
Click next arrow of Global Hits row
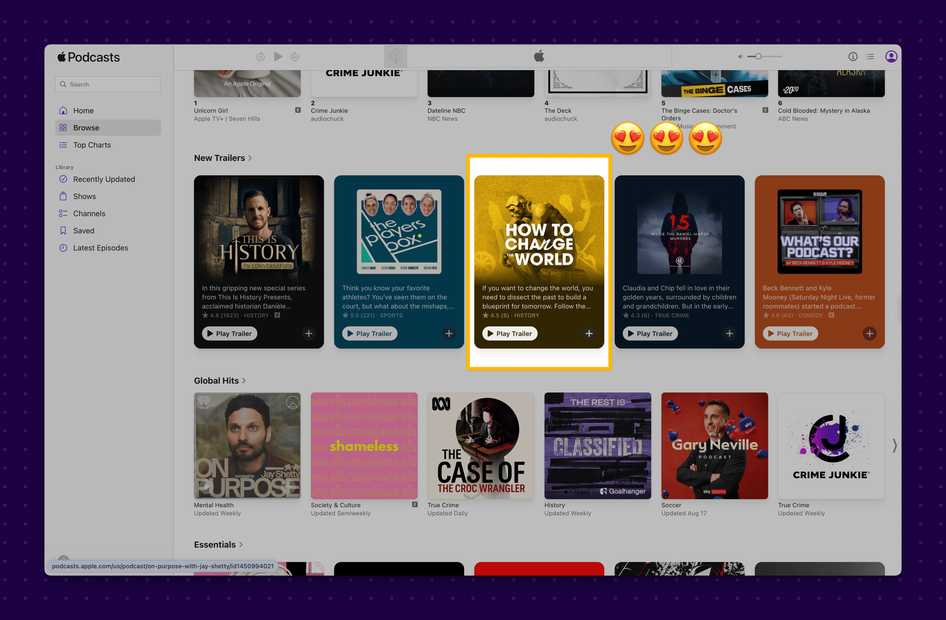click(894, 446)
